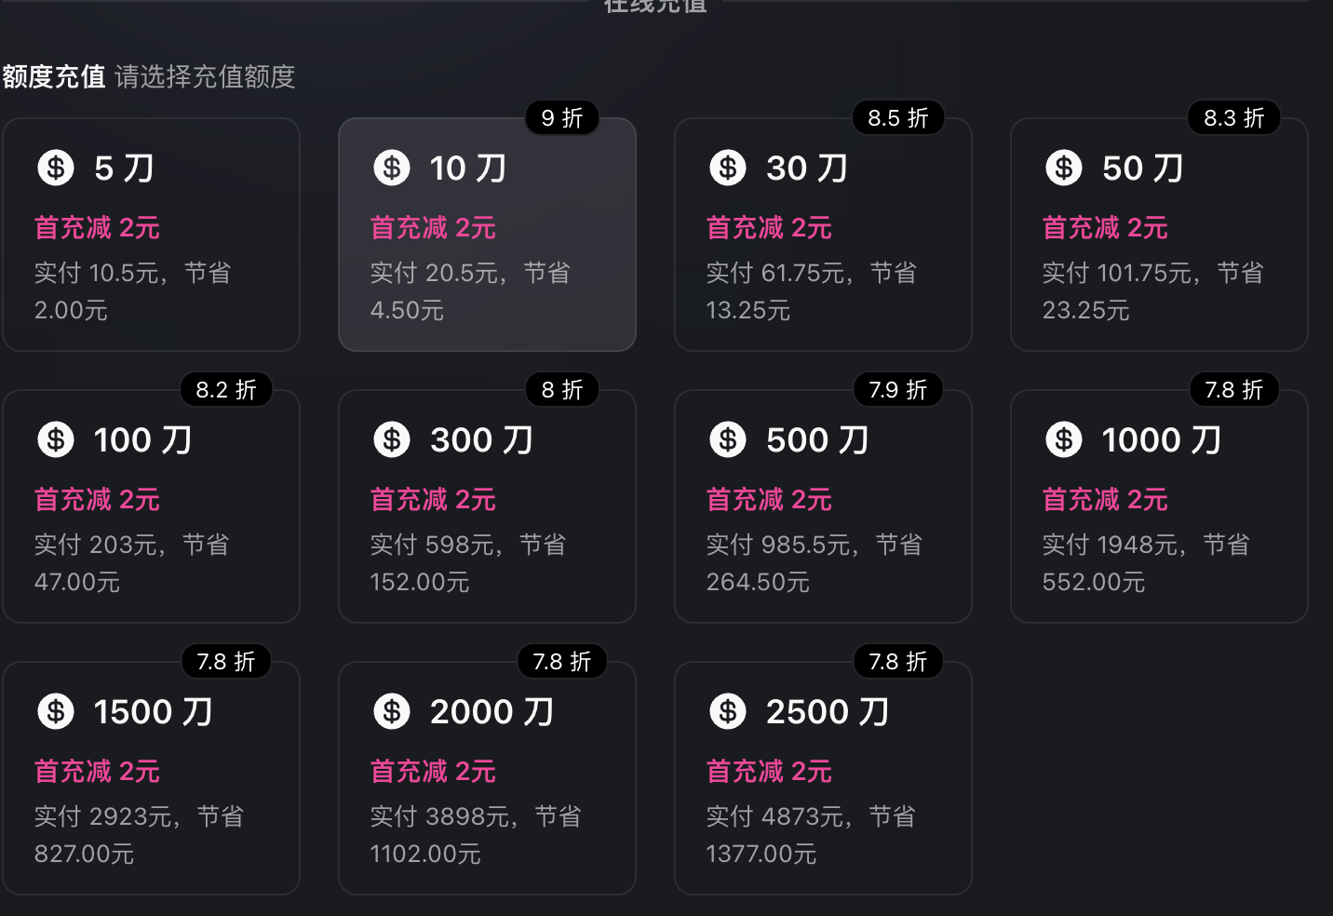Click the dollar icon on 1000 刀 card
The width and height of the screenshot is (1333, 916).
[1064, 440]
